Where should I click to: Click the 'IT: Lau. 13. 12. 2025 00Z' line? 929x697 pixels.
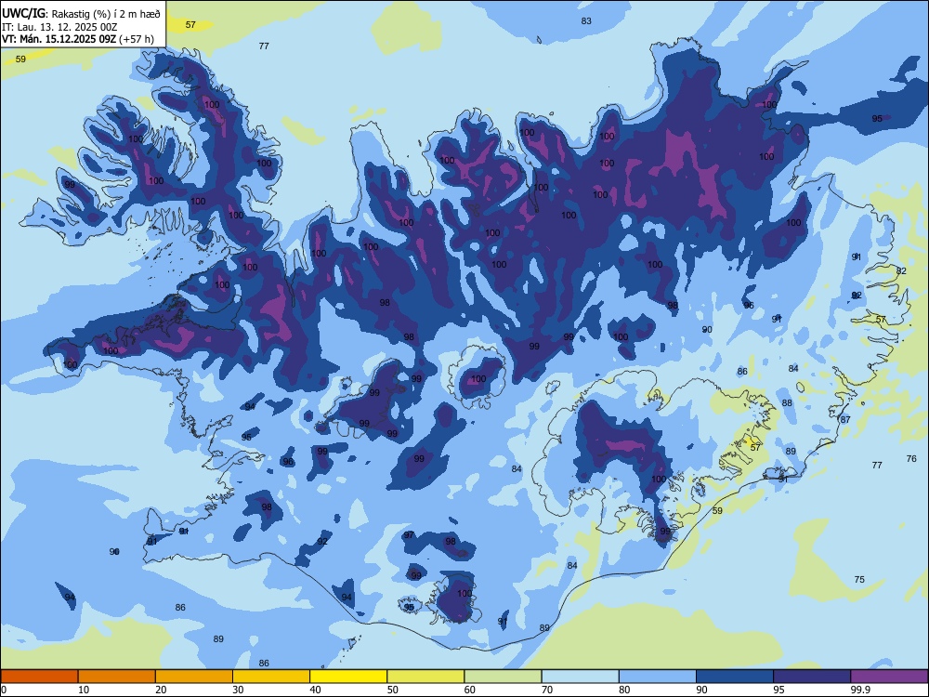pyautogui.click(x=59, y=27)
